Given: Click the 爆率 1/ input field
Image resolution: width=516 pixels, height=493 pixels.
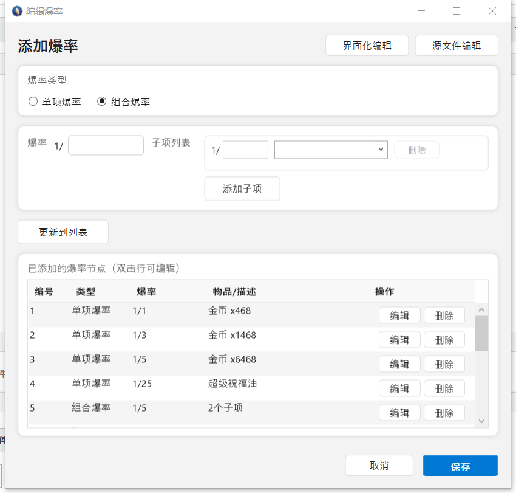Looking at the screenshot, I should tap(105, 145).
